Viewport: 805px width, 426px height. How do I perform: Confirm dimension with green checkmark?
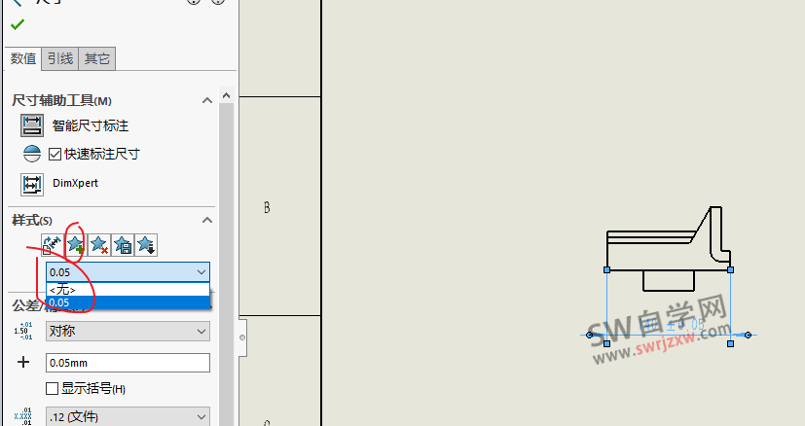coord(18,24)
